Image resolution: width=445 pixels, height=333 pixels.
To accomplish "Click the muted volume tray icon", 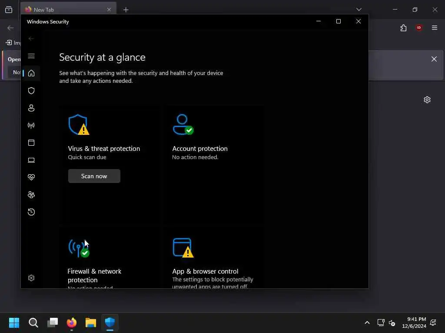I will tap(392, 323).
